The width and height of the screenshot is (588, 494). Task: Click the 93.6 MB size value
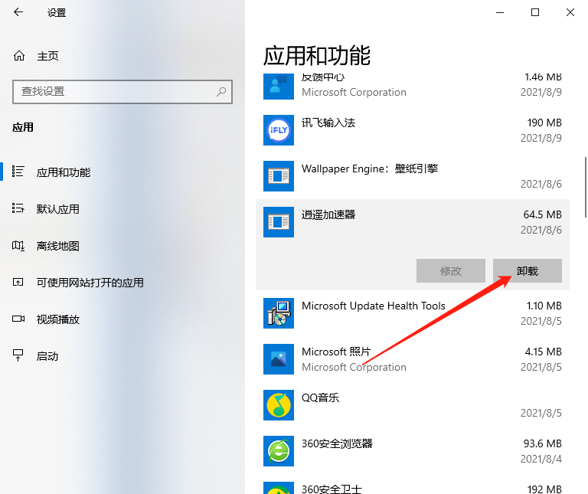pyautogui.click(x=542, y=443)
